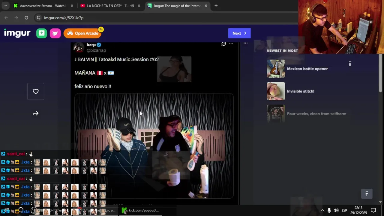Open the Imgur logo home link

coord(17,33)
